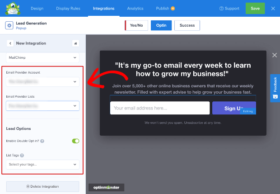Click Delete Integration button
280x194 pixels.
click(43, 186)
